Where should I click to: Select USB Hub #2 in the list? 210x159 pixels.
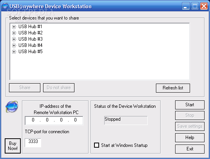pos(31,33)
